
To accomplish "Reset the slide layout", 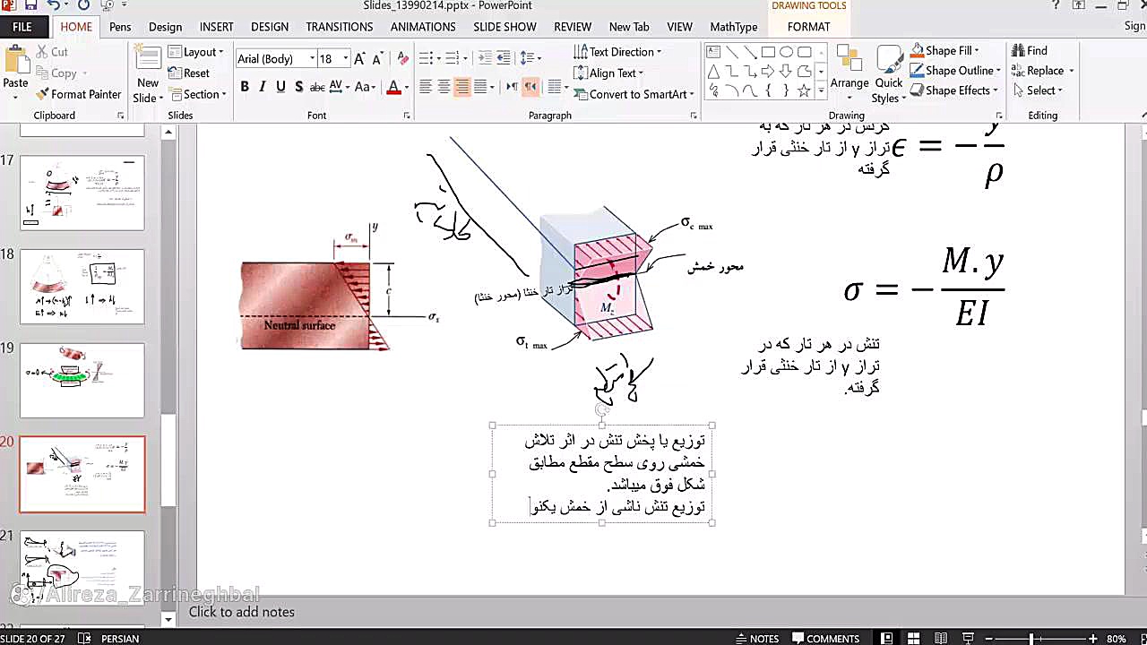I will [189, 73].
